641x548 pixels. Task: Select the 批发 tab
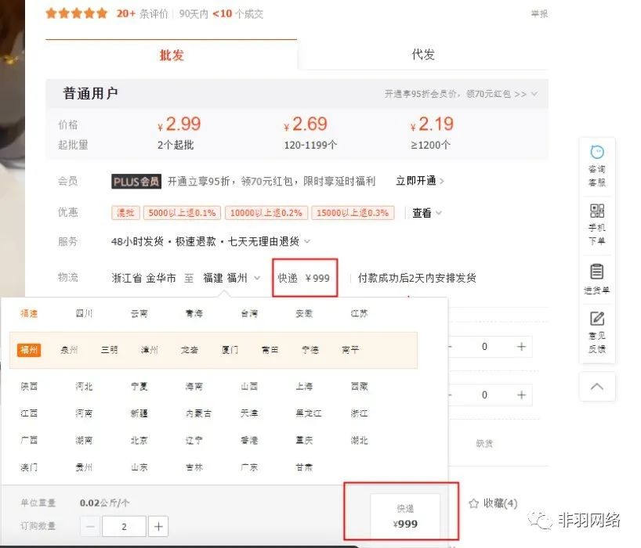click(171, 55)
